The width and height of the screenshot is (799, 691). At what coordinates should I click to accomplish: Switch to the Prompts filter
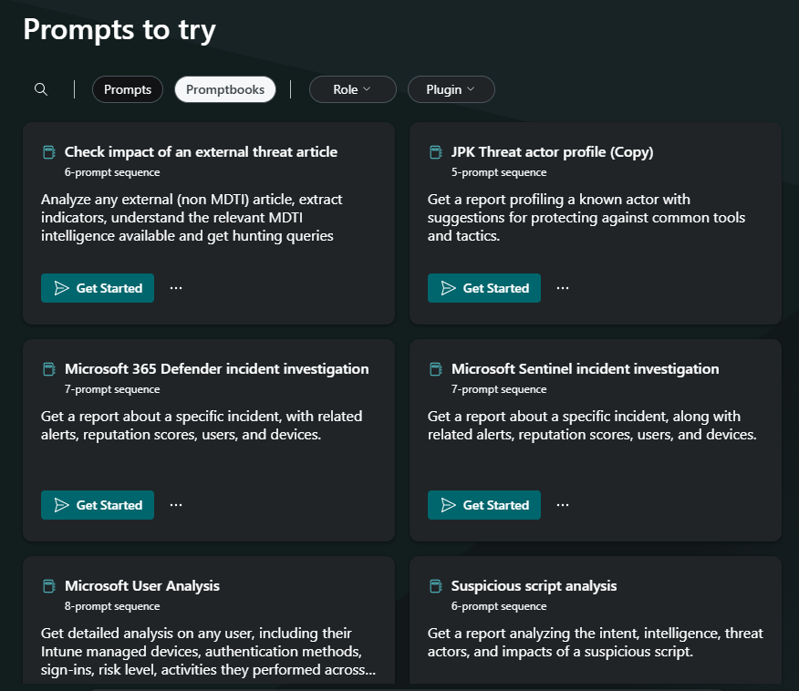128,89
